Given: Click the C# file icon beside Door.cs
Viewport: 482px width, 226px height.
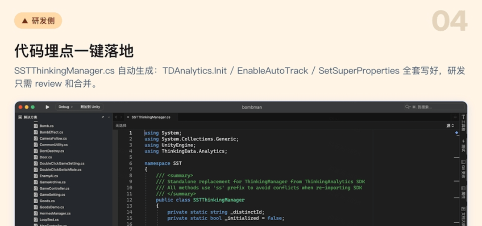Looking at the screenshot, I should pyautogui.click(x=36, y=157).
